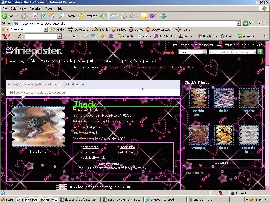Open the Help menu
The width and height of the screenshot is (270, 203).
[59, 8]
